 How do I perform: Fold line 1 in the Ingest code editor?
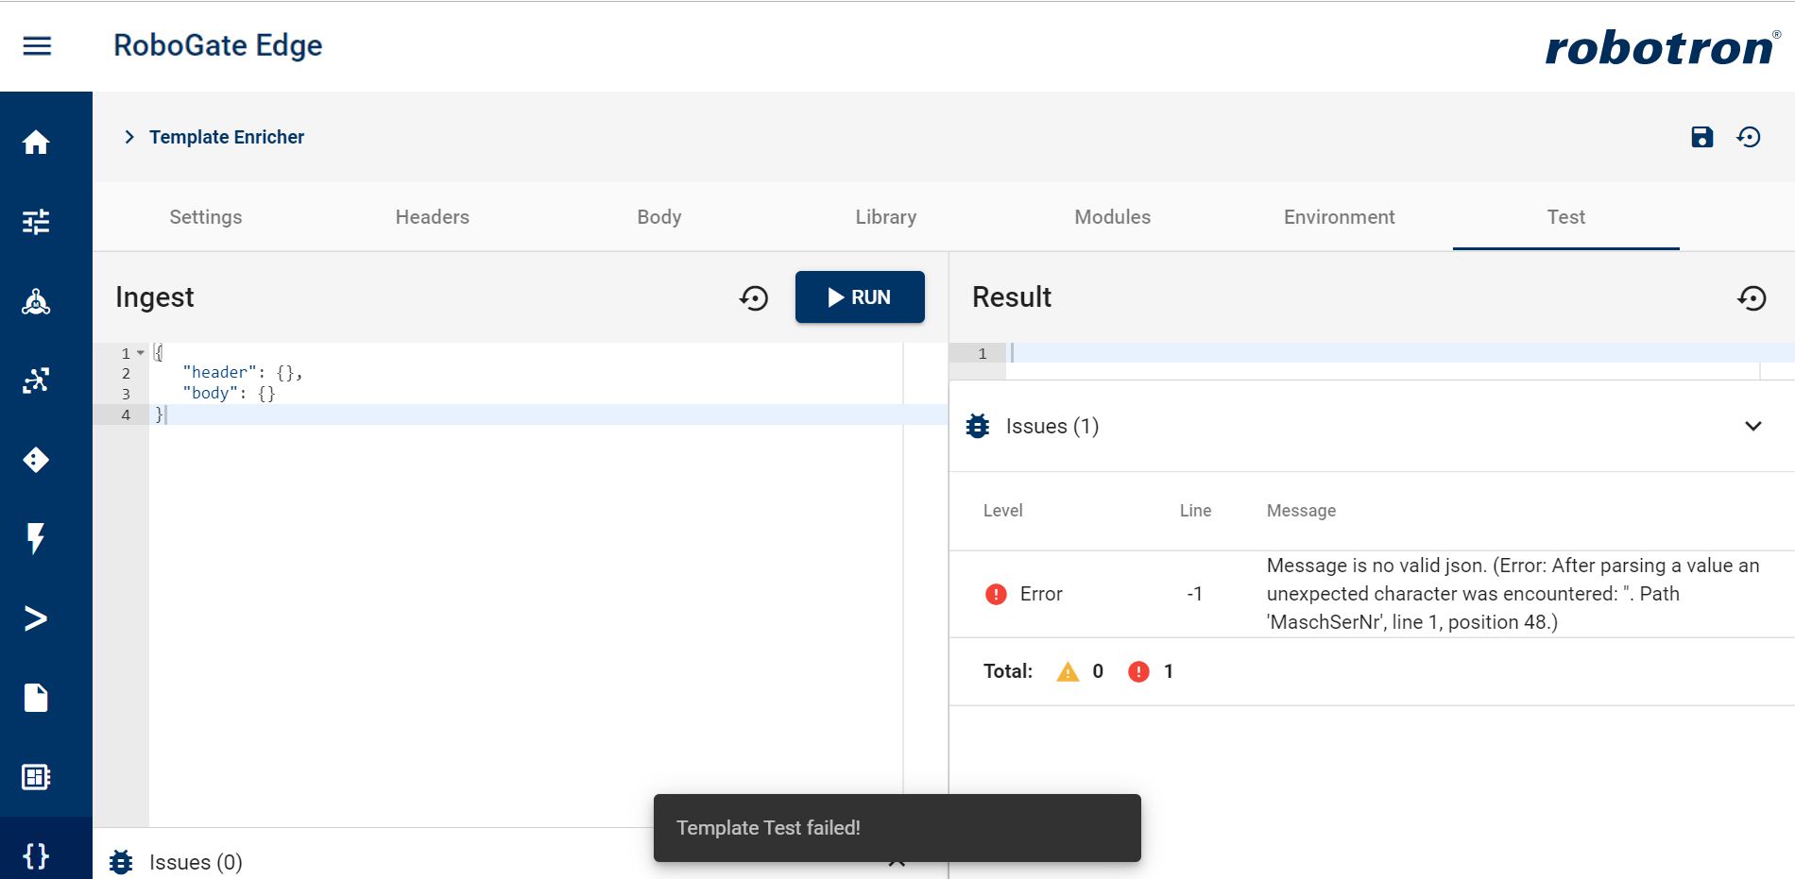(x=141, y=353)
